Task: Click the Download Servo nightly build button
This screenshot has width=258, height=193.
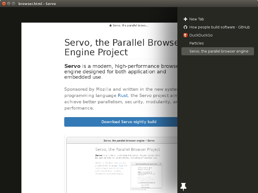Action: point(121,122)
